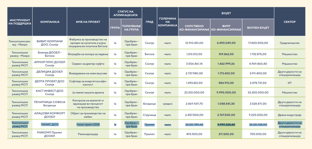Click the city cell Струмица
This screenshot has height=149, width=312.
coord(150,115)
